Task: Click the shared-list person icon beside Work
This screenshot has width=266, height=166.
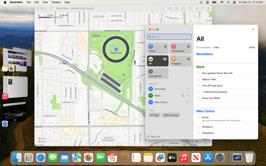Action: click(x=183, y=96)
